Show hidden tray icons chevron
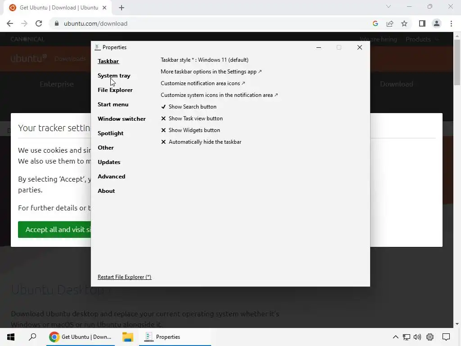 tap(396, 337)
